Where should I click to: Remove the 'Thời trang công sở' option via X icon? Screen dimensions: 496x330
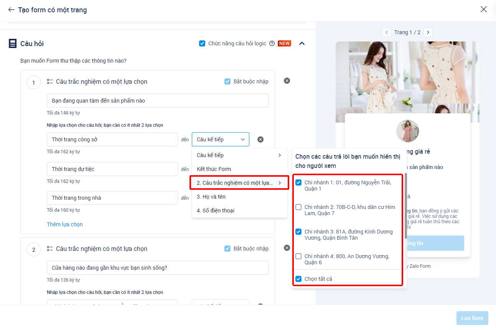(260, 139)
